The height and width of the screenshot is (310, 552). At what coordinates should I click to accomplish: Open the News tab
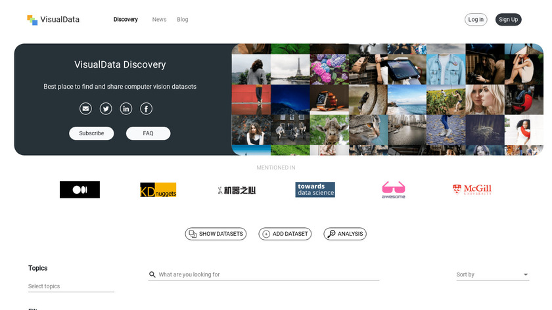[x=159, y=19]
